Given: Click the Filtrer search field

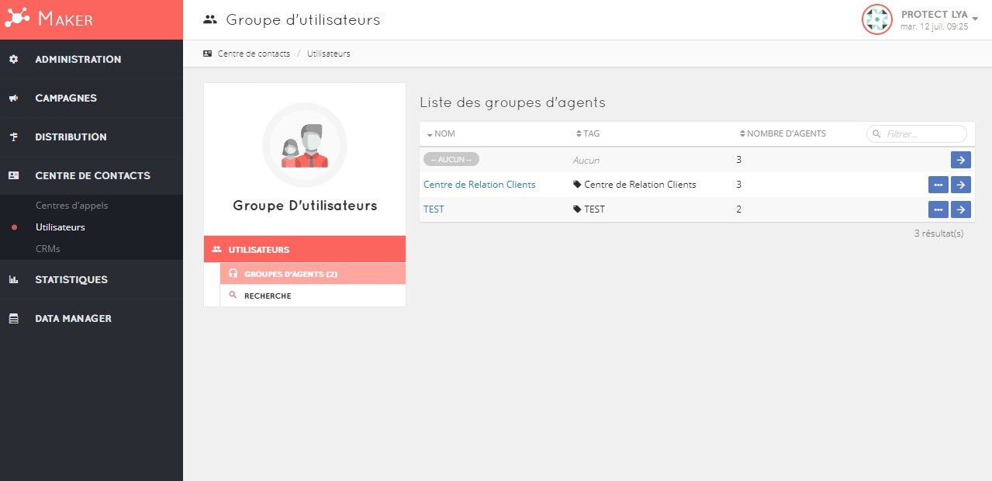Looking at the screenshot, I should [x=923, y=134].
